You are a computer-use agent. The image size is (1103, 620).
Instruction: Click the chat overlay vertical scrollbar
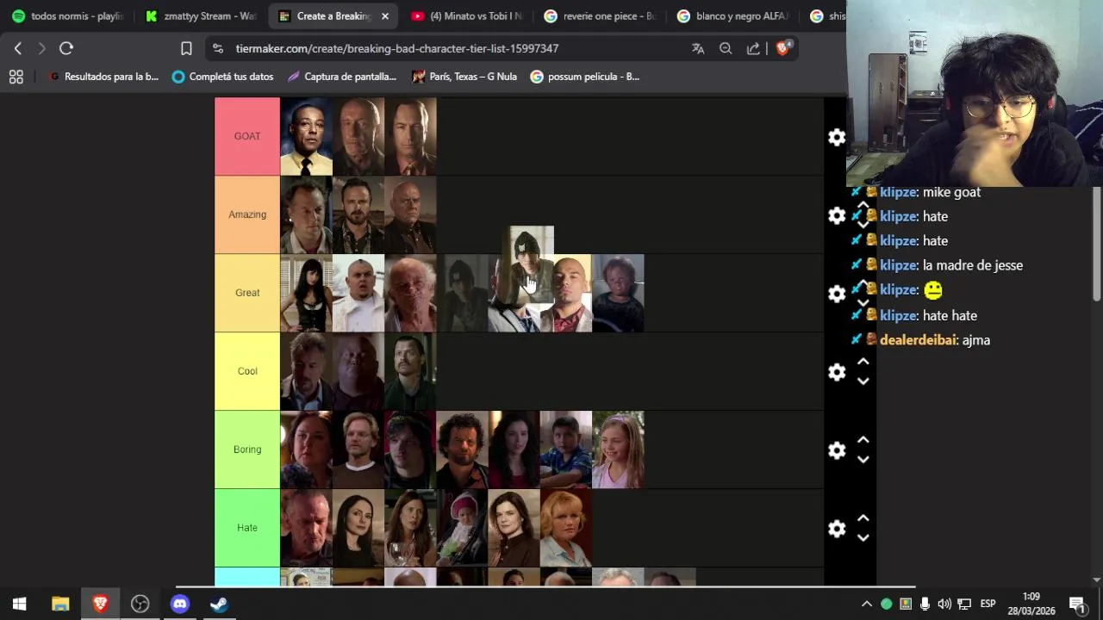(x=1098, y=245)
